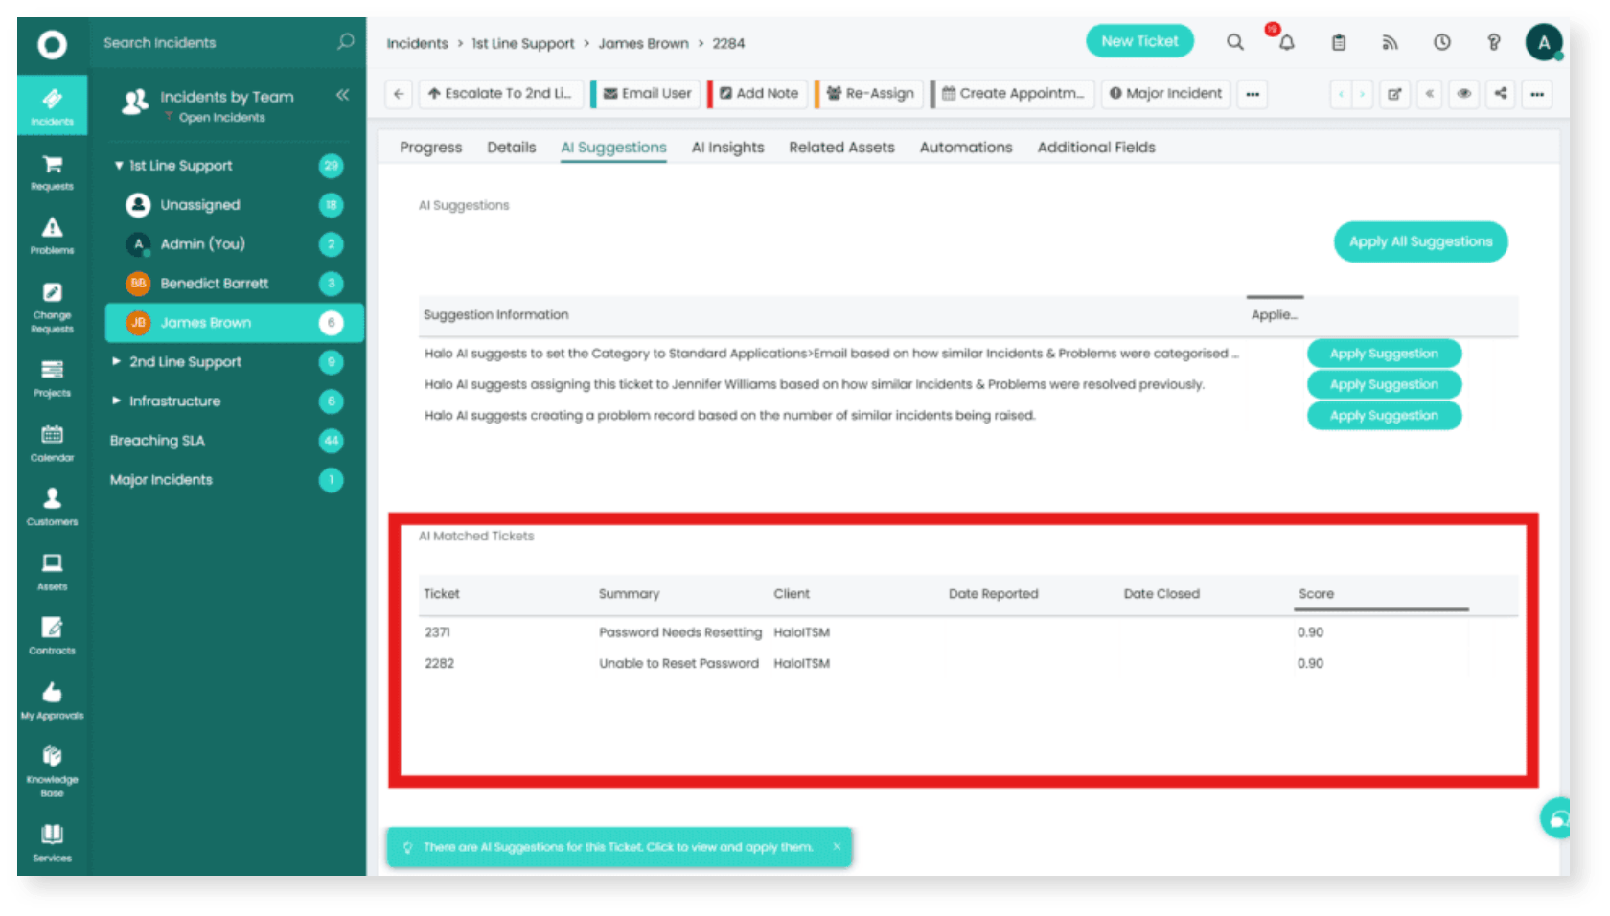
Task: Click Apply All Suggestions button
Action: coord(1420,241)
